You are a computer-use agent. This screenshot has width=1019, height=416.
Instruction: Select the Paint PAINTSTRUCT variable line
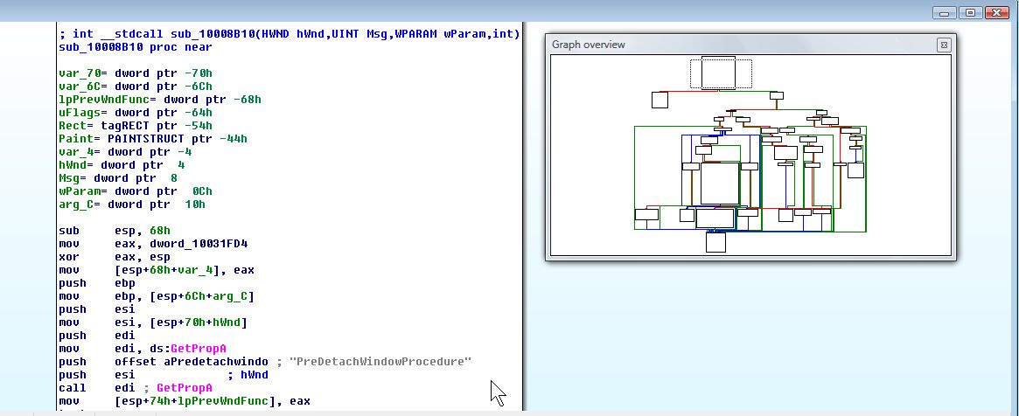coord(152,139)
